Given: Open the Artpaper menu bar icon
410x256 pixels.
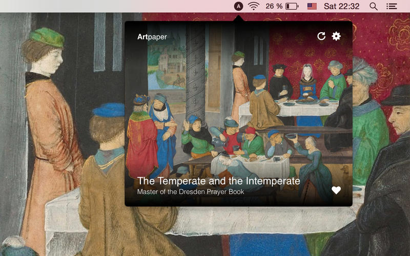Looking at the screenshot, I should click(x=238, y=6).
